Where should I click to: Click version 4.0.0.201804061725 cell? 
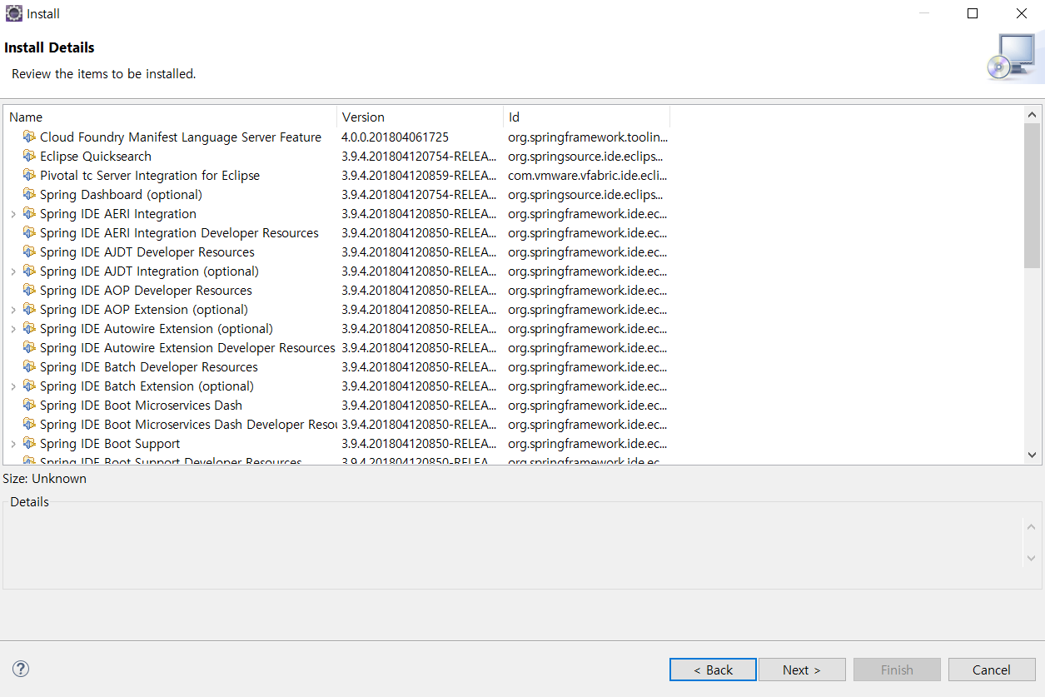(395, 137)
